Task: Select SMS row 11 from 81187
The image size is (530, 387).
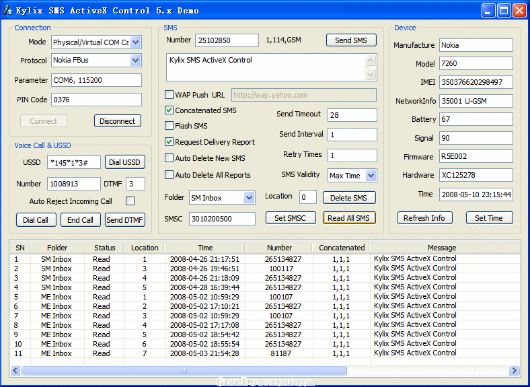Action: [x=265, y=353]
